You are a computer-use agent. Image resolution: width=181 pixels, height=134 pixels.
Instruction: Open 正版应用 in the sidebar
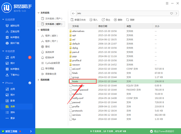pos(12,31)
